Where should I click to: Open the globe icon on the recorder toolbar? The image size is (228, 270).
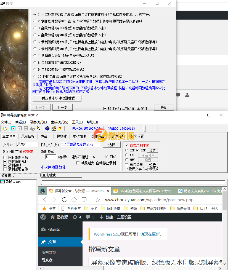click(x=47, y=129)
